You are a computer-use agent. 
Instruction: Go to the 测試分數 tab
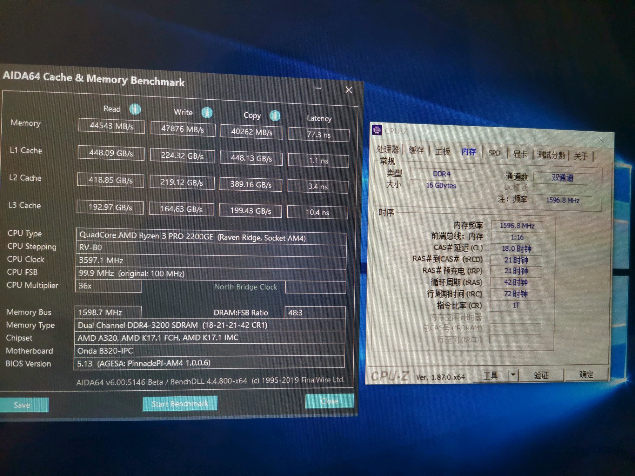[x=551, y=155]
